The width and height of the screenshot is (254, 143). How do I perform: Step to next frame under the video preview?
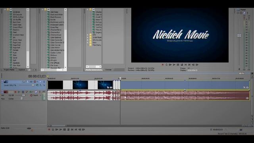coord(197,64)
